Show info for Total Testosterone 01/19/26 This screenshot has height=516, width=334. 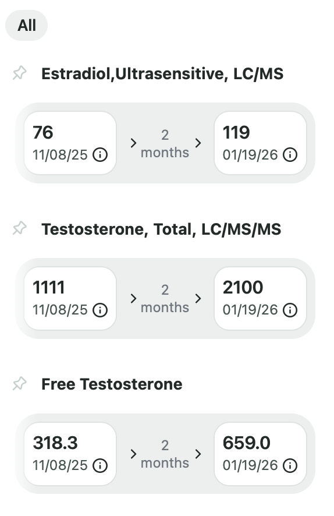click(290, 310)
